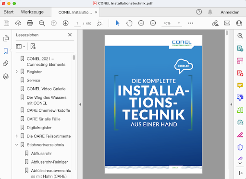
Task: Select the CONEL Installatio... document tab
Action: click(75, 12)
